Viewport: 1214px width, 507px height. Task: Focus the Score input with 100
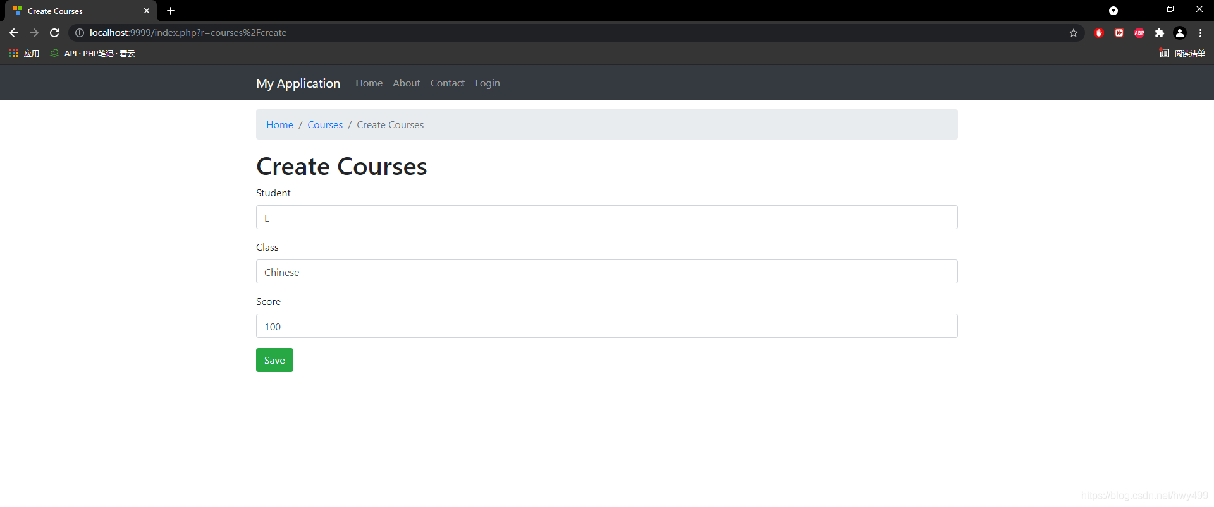click(x=606, y=326)
